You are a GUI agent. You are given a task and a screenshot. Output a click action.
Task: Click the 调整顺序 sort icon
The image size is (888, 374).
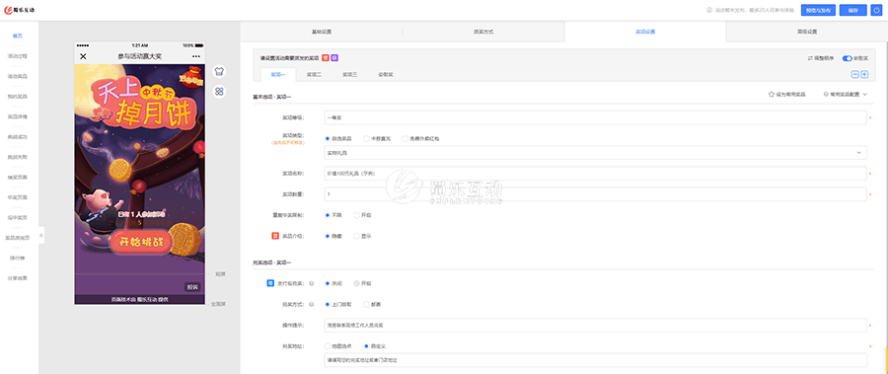pyautogui.click(x=810, y=58)
